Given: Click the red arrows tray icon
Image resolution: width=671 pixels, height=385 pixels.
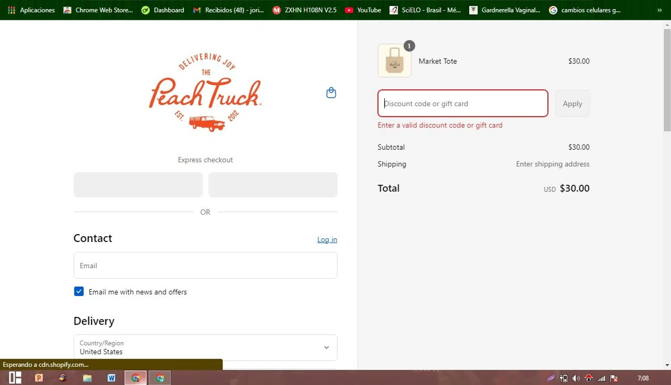Looking at the screenshot, I should 589,378.
